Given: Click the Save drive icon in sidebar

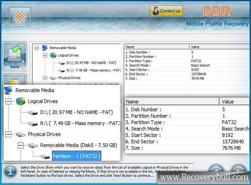Looking at the screenshot, I should tap(15, 56).
